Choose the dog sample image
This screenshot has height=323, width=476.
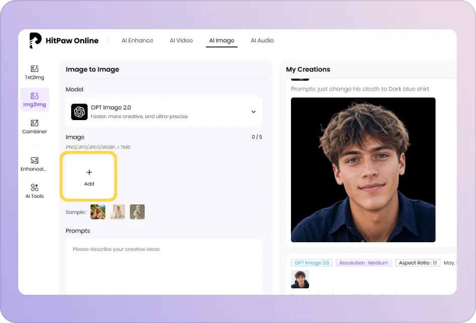tap(98, 212)
